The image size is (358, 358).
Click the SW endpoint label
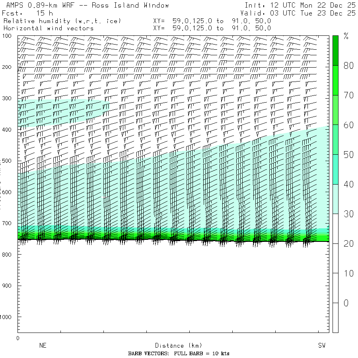click(322, 345)
